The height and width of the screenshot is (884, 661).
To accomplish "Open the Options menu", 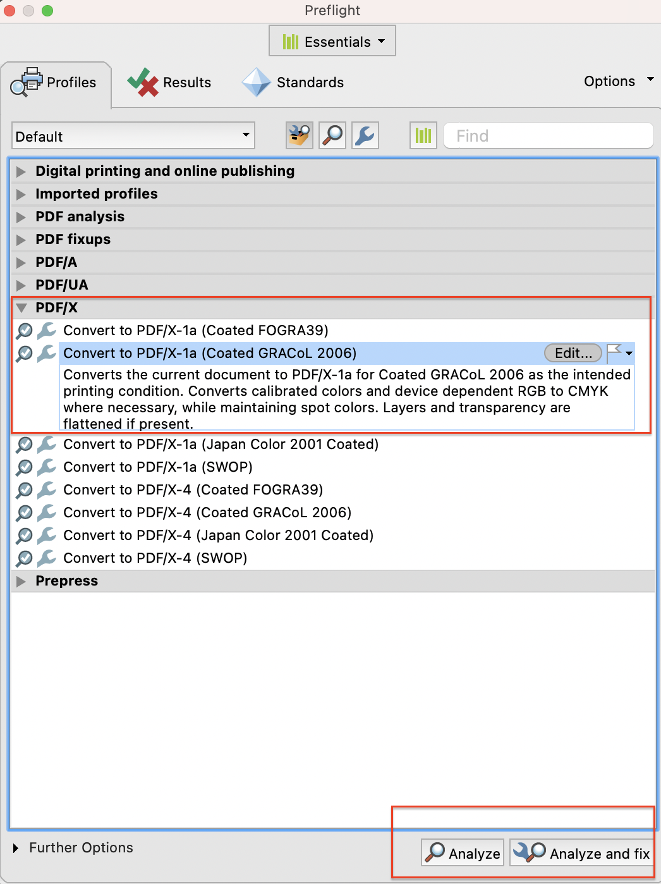I will coord(618,82).
